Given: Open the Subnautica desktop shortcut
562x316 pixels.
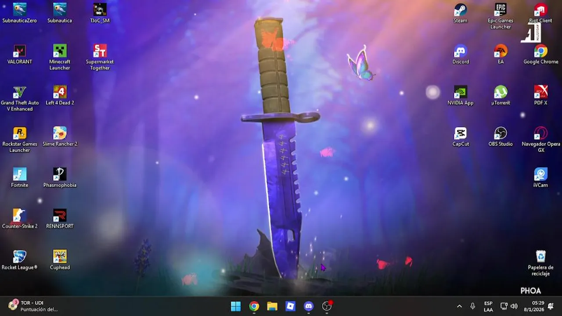Looking at the screenshot, I should click(60, 13).
